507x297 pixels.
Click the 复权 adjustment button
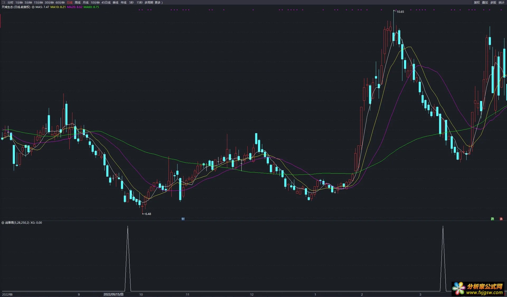tap(477, 2)
